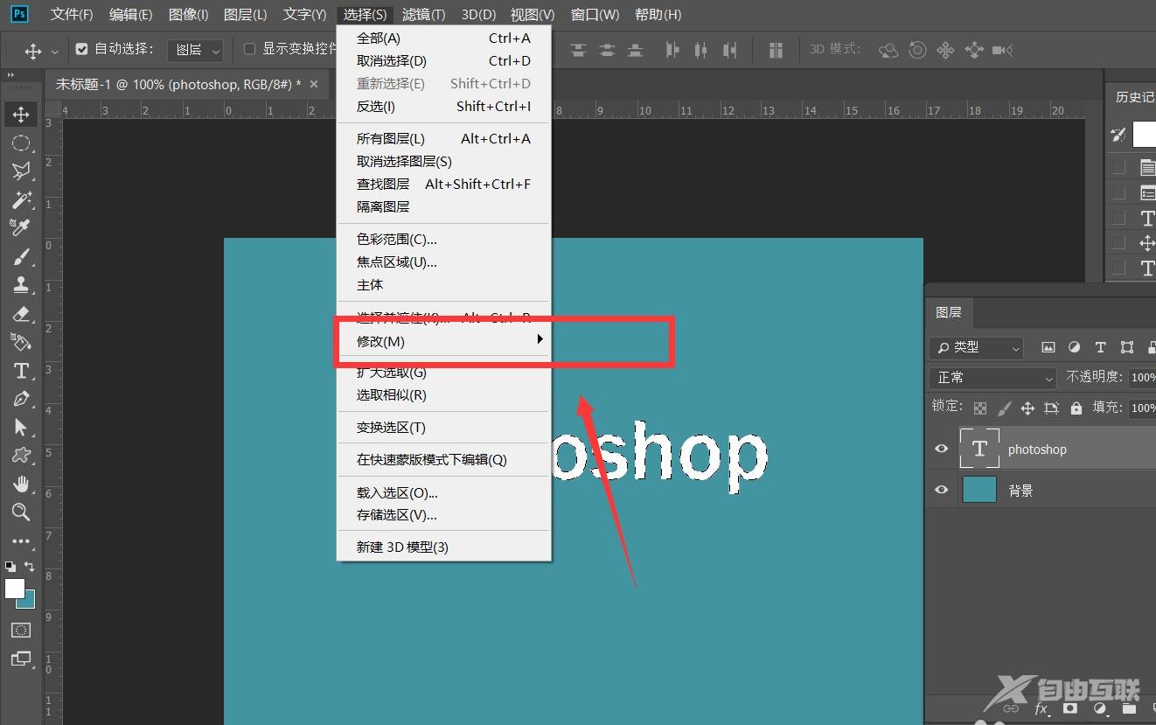Select the Horizontal Type tool
The image size is (1156, 725).
(21, 371)
